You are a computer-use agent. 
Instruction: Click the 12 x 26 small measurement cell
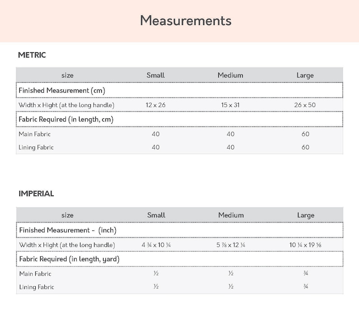(156, 105)
